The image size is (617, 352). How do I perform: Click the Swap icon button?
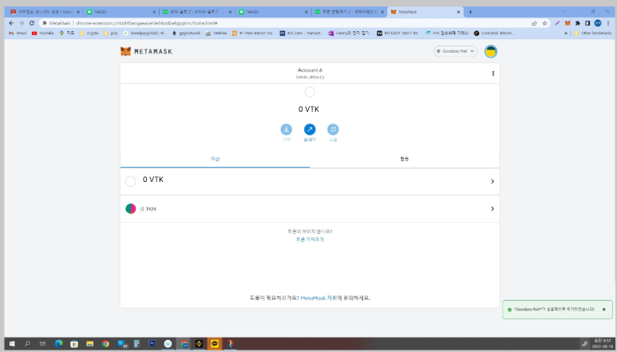[333, 129]
